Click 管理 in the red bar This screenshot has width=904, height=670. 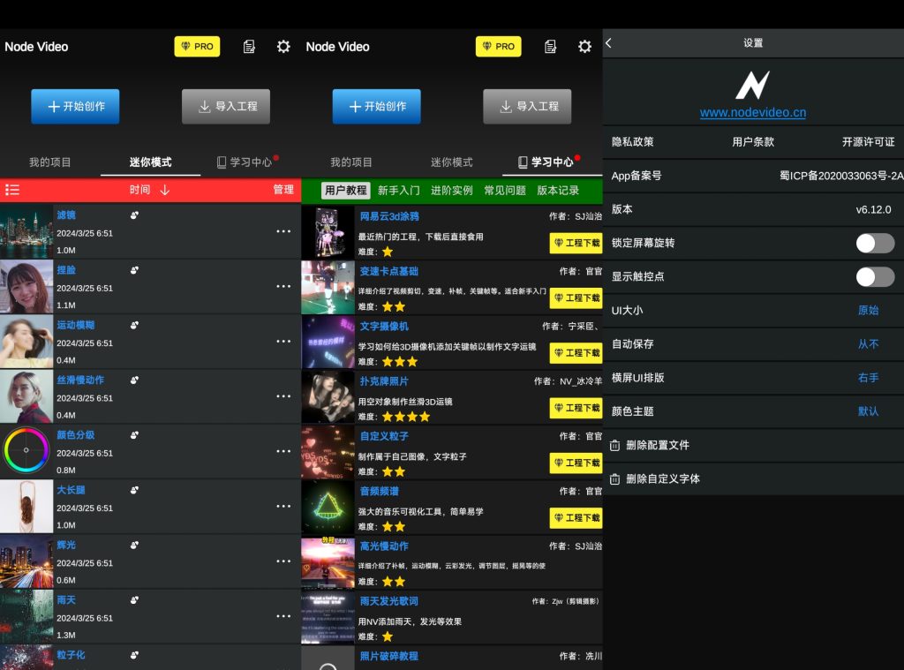tap(283, 190)
